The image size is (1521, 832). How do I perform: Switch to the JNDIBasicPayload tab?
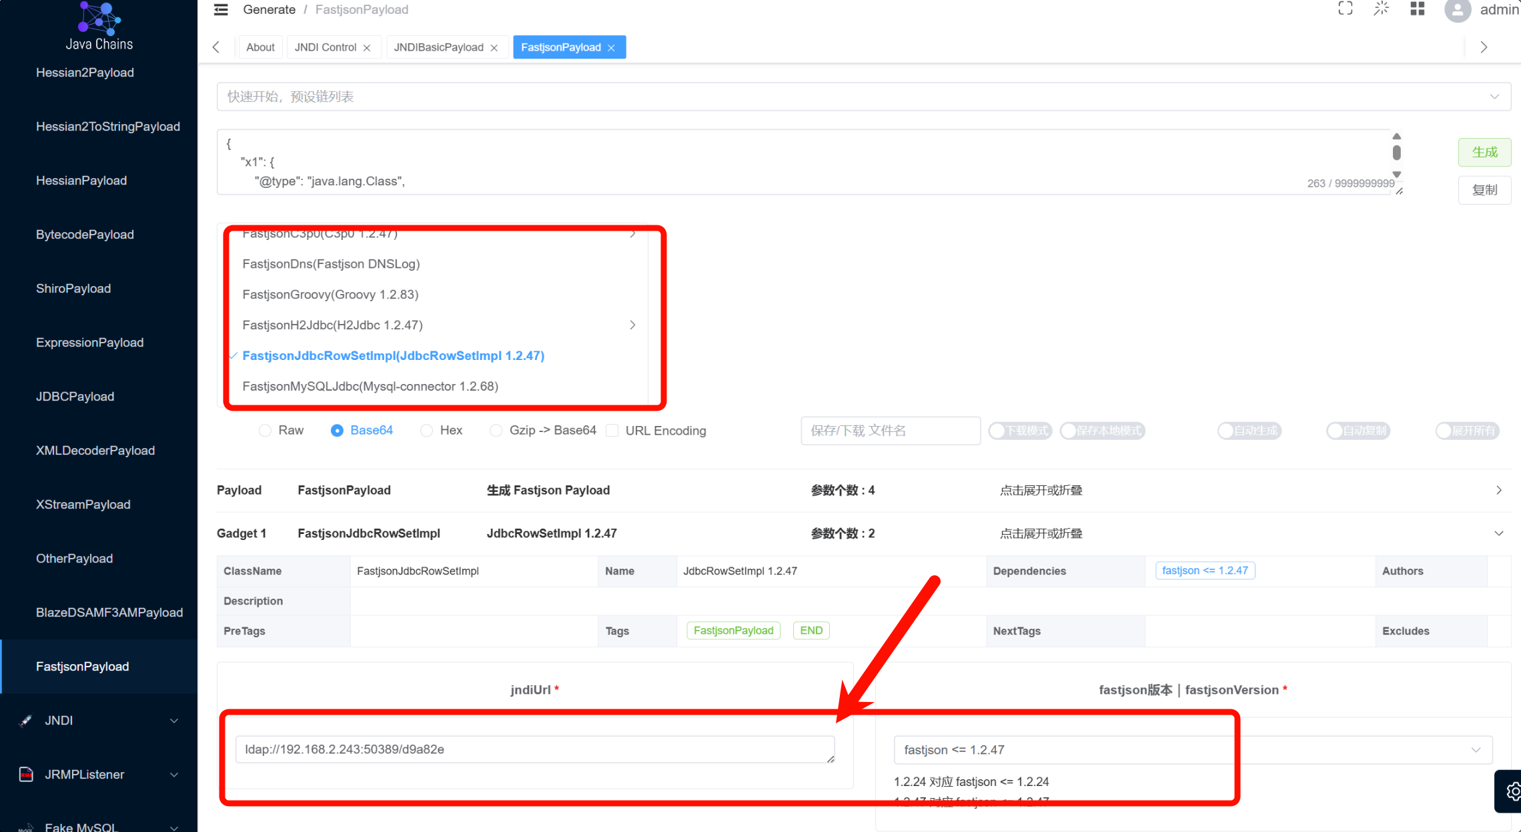click(x=438, y=47)
